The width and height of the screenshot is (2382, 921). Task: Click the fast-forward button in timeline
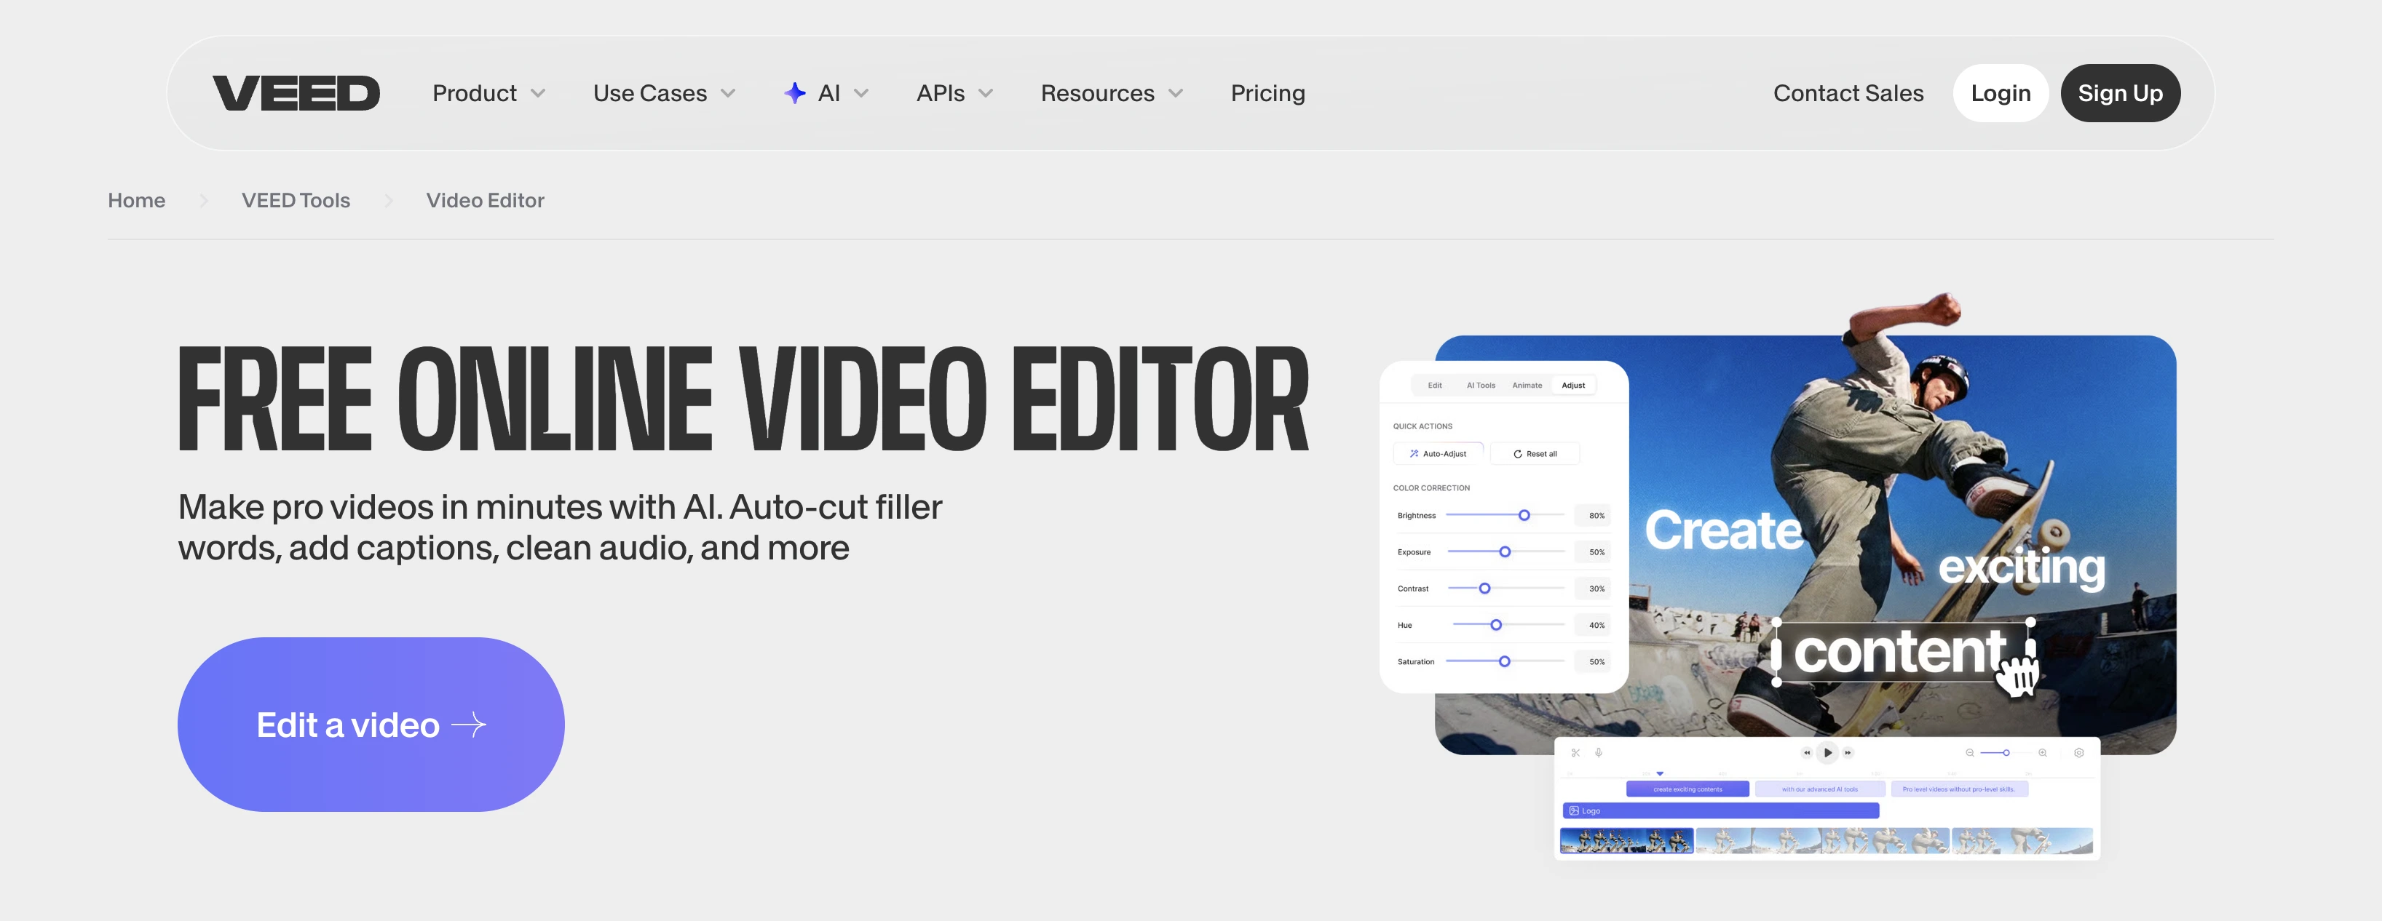pos(1848,753)
